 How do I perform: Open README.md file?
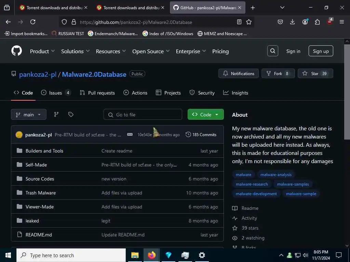39,235
